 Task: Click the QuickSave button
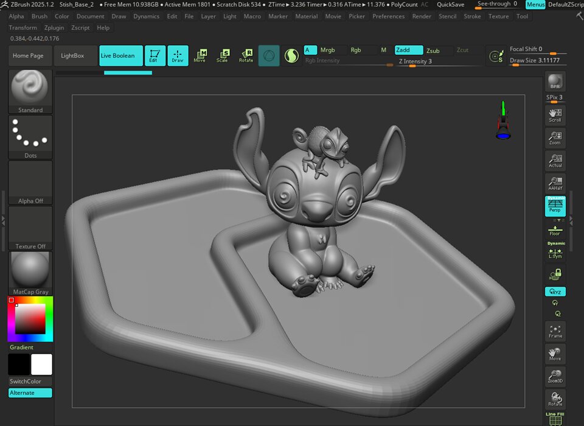[450, 4]
